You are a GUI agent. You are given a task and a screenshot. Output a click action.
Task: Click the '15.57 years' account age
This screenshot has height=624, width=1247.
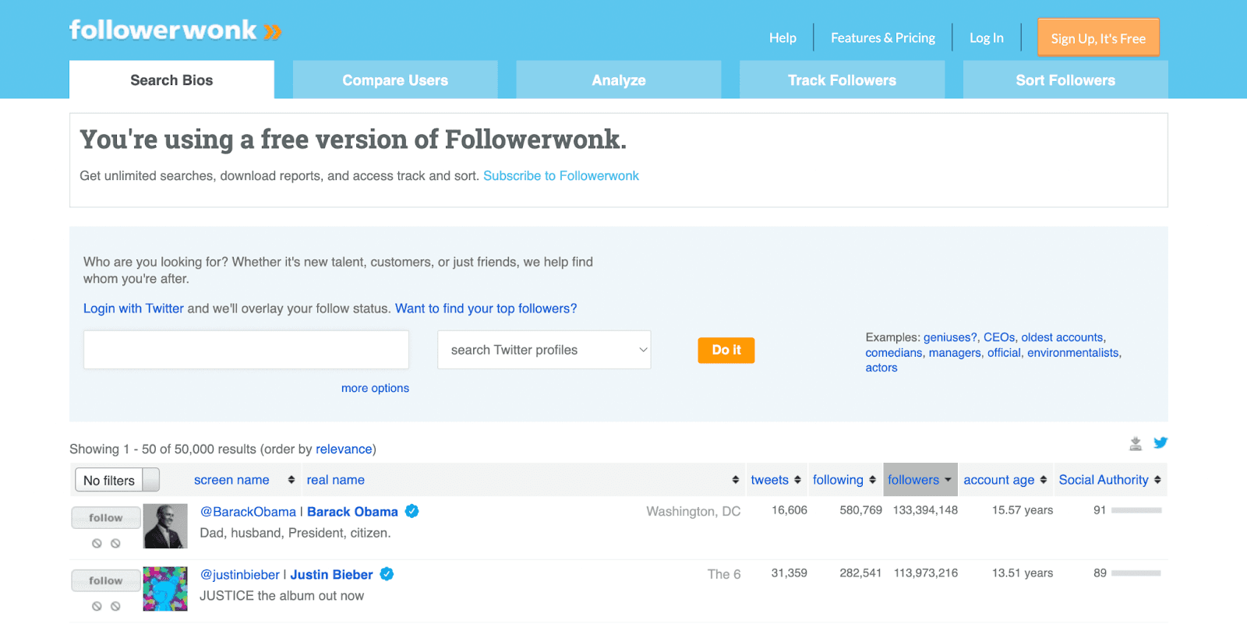click(x=1023, y=510)
